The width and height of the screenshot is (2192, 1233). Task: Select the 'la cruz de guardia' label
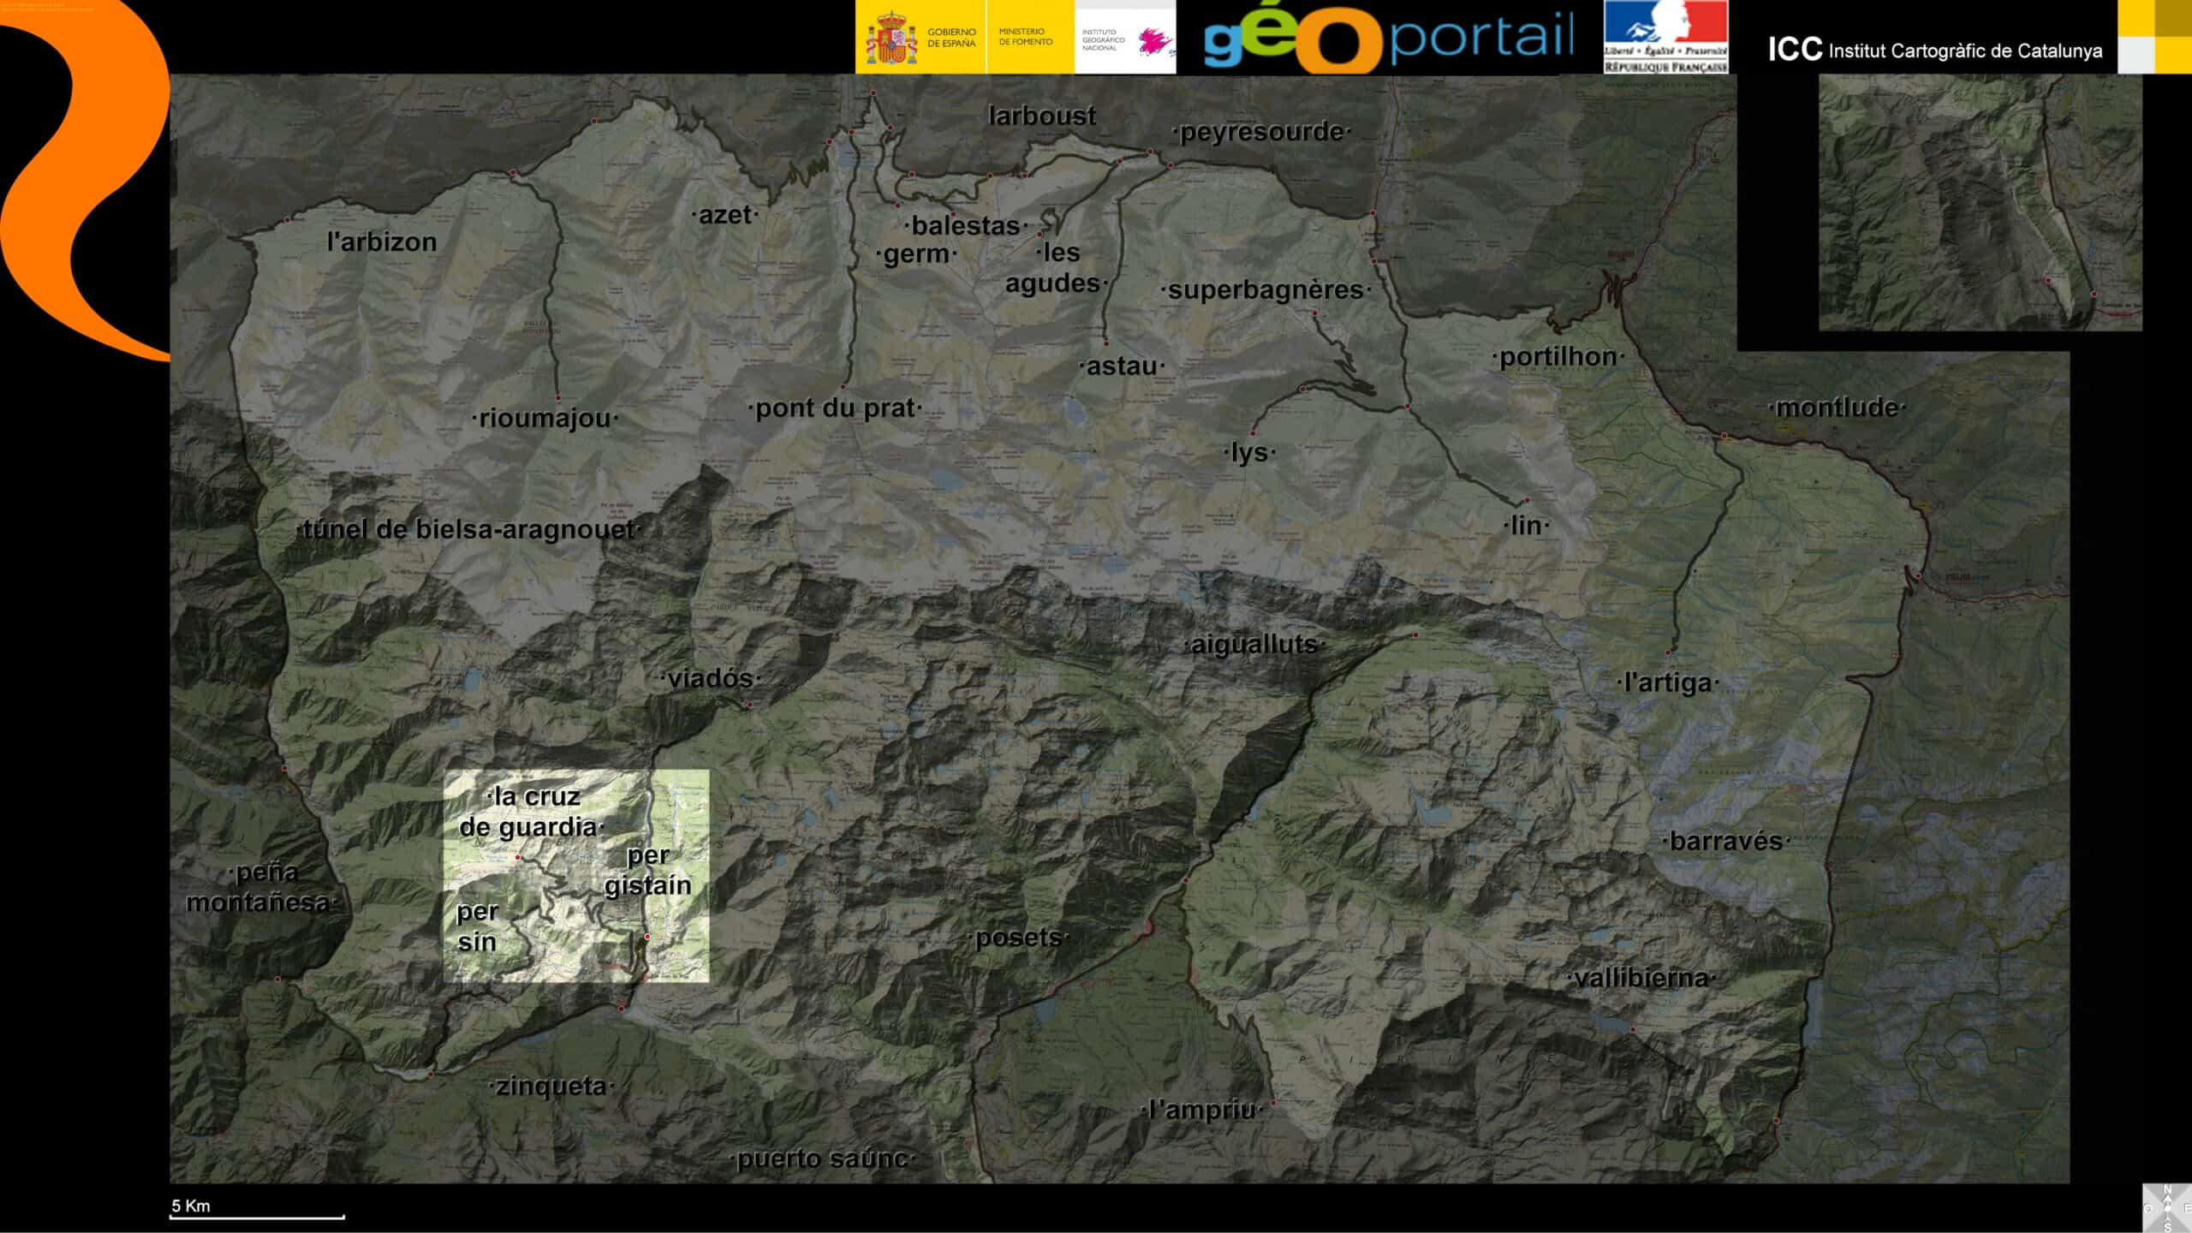(x=533, y=812)
